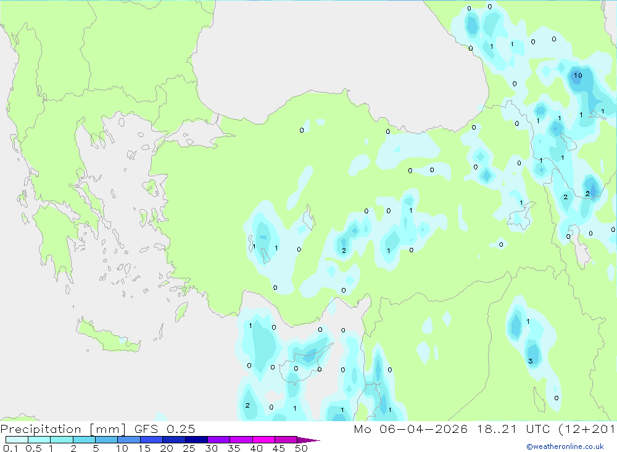Click the "5" legend scale label
The height and width of the screenshot is (452, 617).
pyautogui.click(x=96, y=448)
